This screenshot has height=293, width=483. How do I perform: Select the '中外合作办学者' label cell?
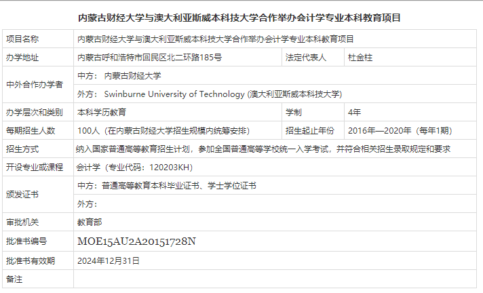tap(38, 85)
